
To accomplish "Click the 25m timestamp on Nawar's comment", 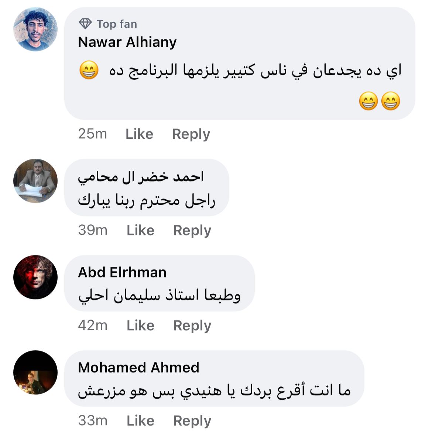I will point(92,134).
